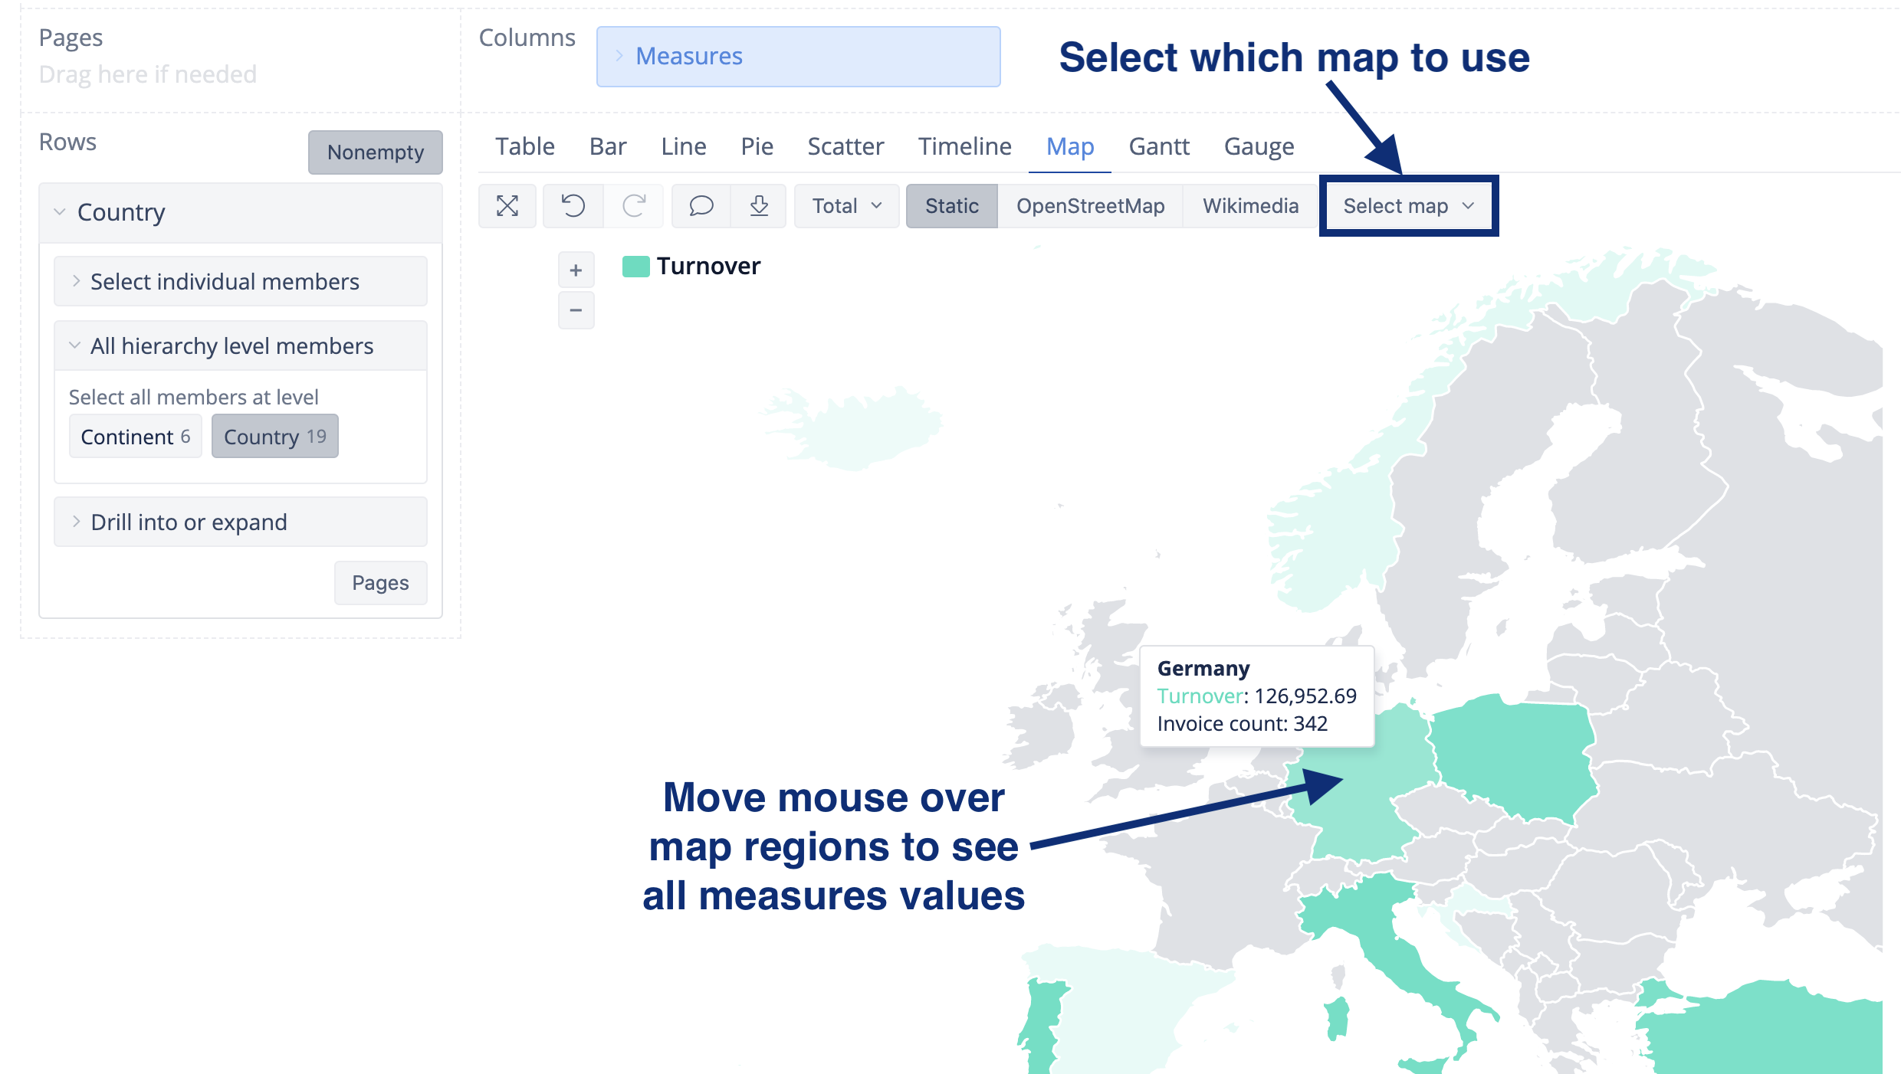Switch to the Timeline chart tab
This screenshot has width=1901, height=1074.
(x=964, y=146)
